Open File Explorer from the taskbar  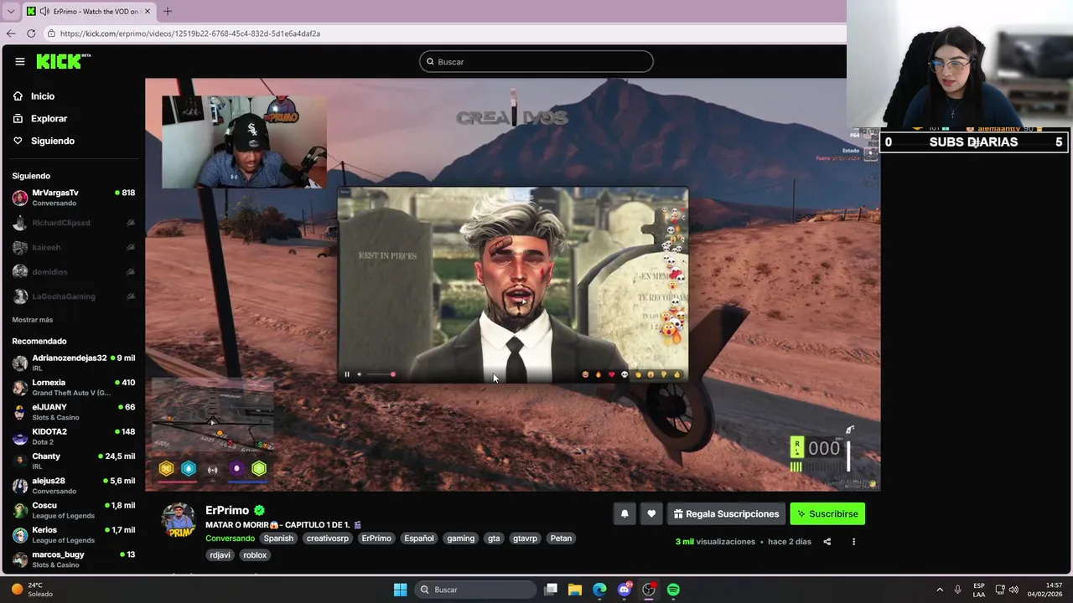[575, 590]
